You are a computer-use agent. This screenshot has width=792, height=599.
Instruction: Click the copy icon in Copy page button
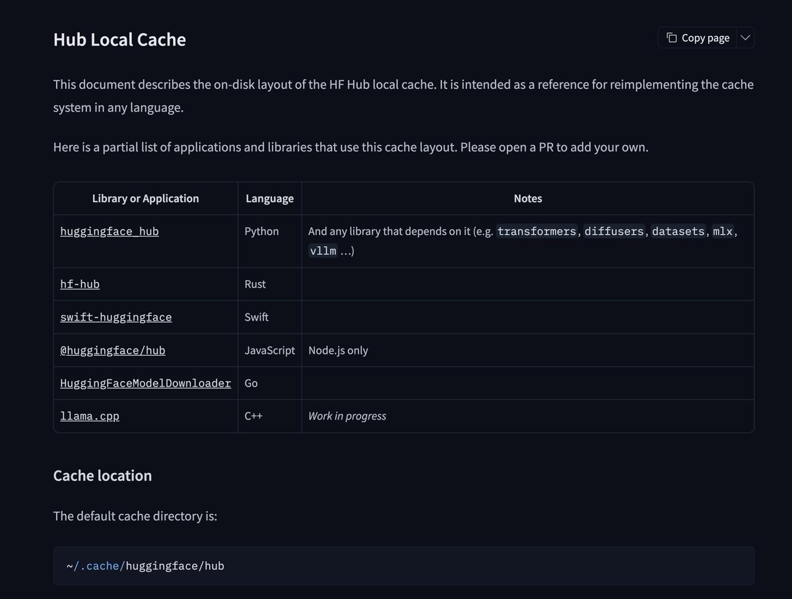[671, 38]
